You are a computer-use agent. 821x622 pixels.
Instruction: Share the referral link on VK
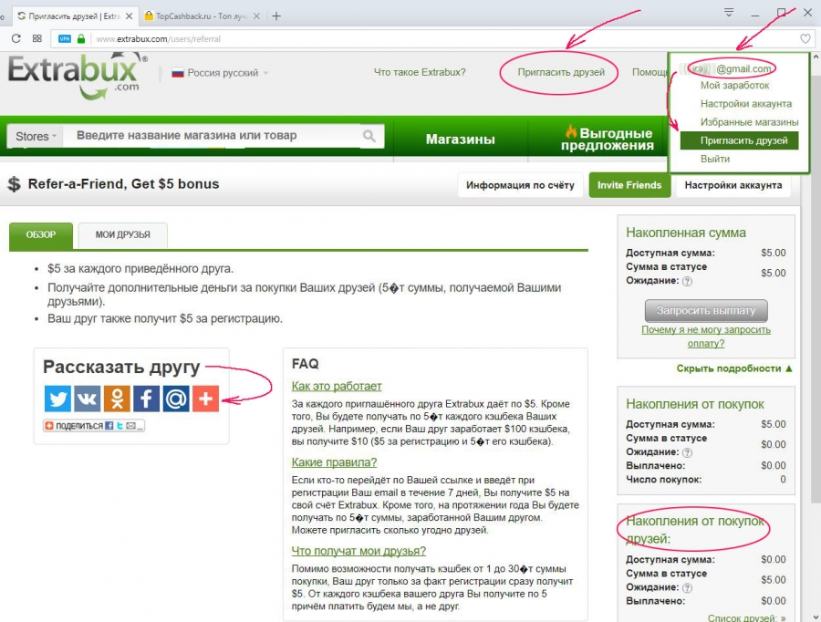(x=87, y=399)
